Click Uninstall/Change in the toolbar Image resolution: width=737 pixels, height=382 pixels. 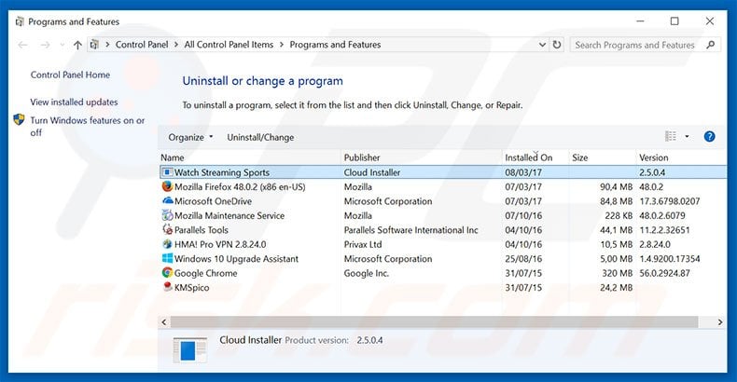tap(260, 137)
